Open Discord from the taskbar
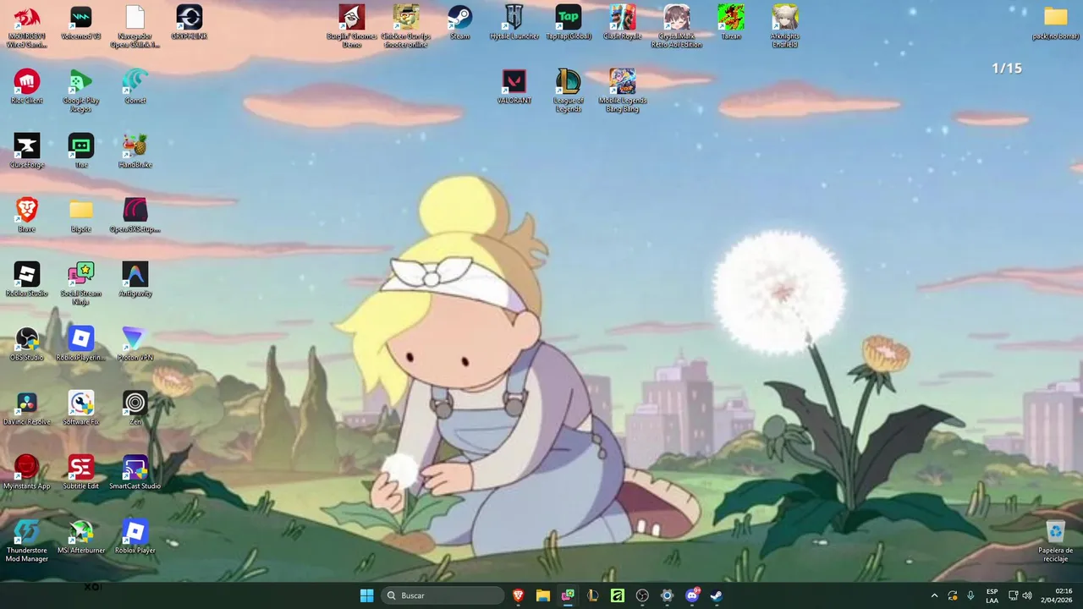The image size is (1083, 609). click(x=692, y=595)
